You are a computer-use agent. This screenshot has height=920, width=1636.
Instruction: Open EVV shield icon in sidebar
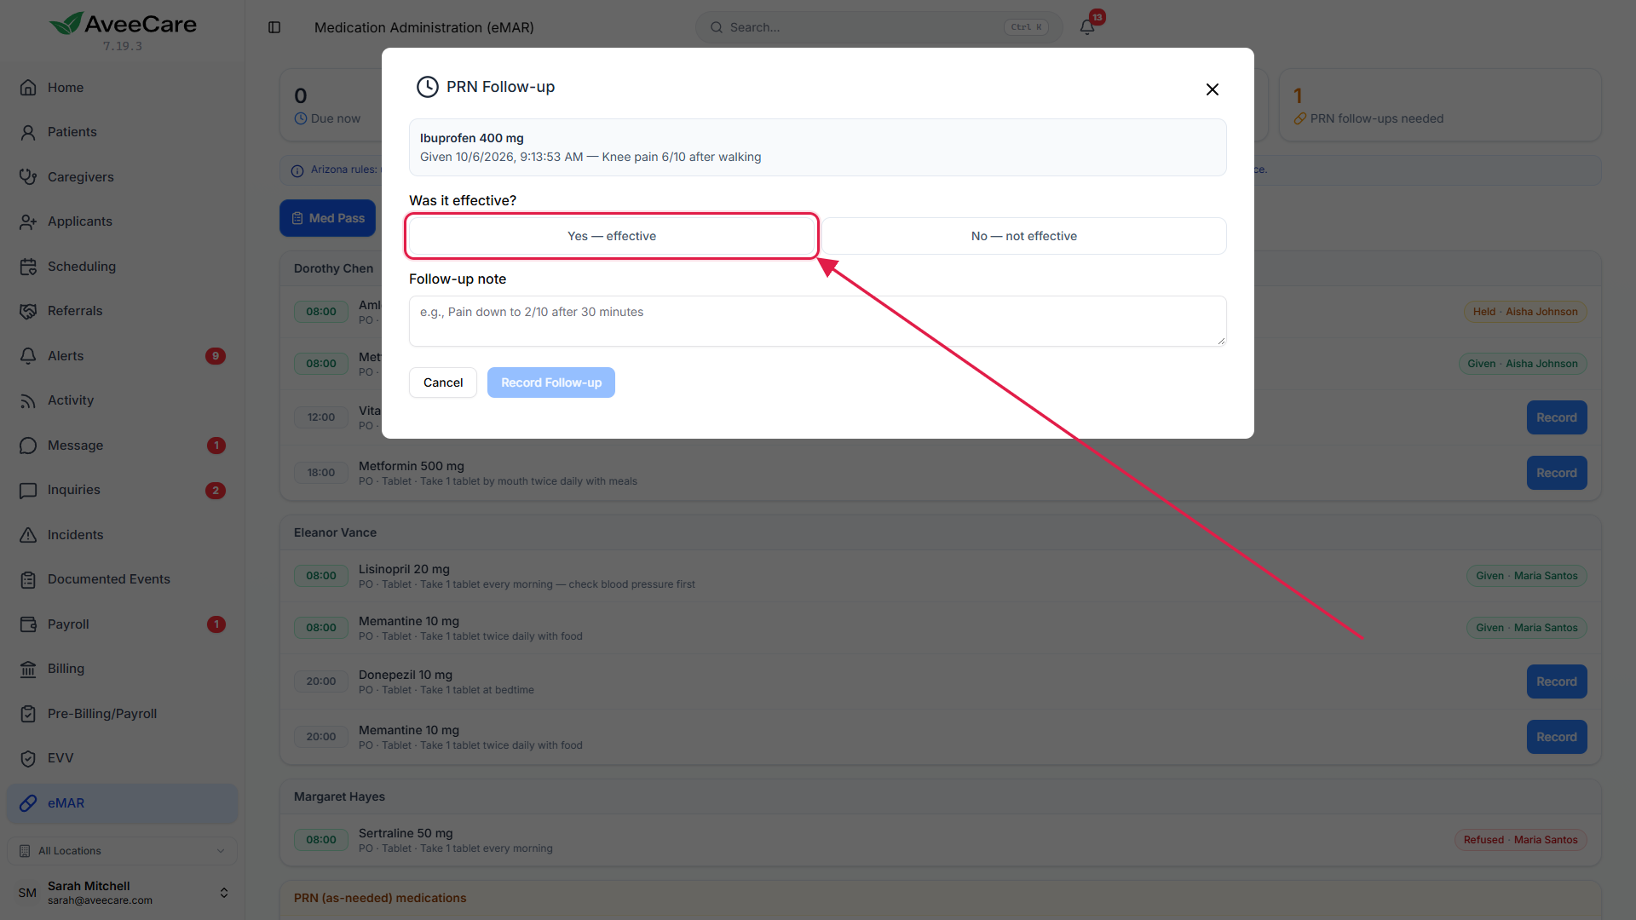[x=28, y=758]
